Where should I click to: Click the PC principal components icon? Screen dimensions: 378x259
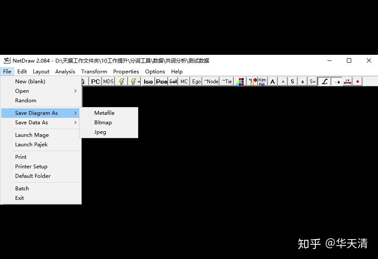click(x=95, y=81)
